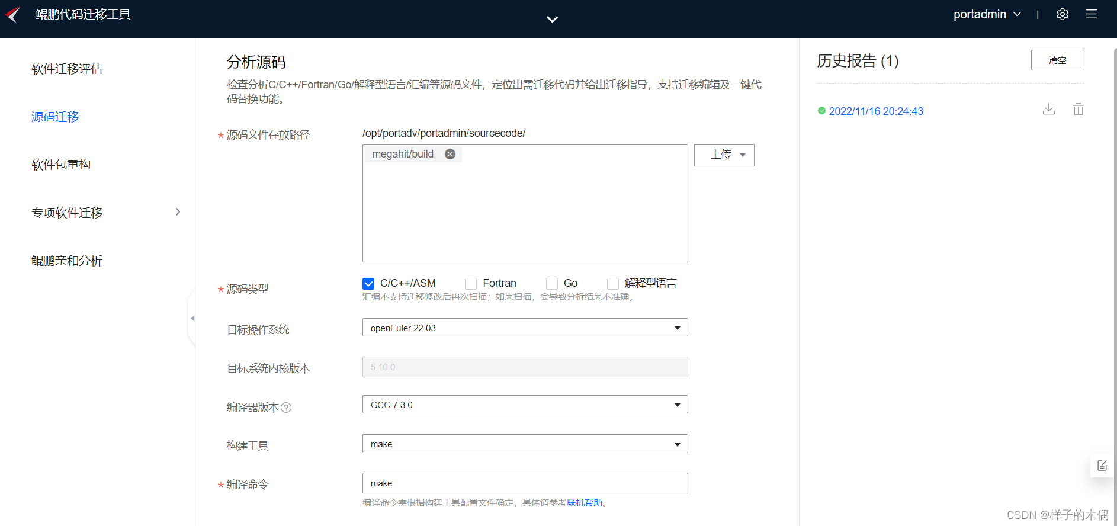Open the 2022/11/16 20:24:43 report link
1117x526 pixels.
click(x=876, y=111)
